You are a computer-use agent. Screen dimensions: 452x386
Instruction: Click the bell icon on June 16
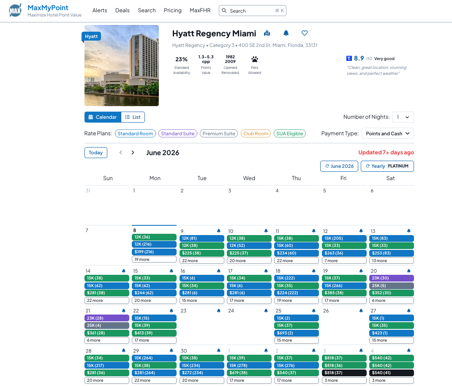(x=218, y=271)
